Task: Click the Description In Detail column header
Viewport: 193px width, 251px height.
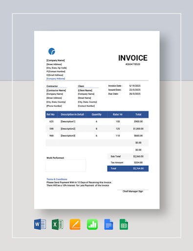Action: click(72, 115)
